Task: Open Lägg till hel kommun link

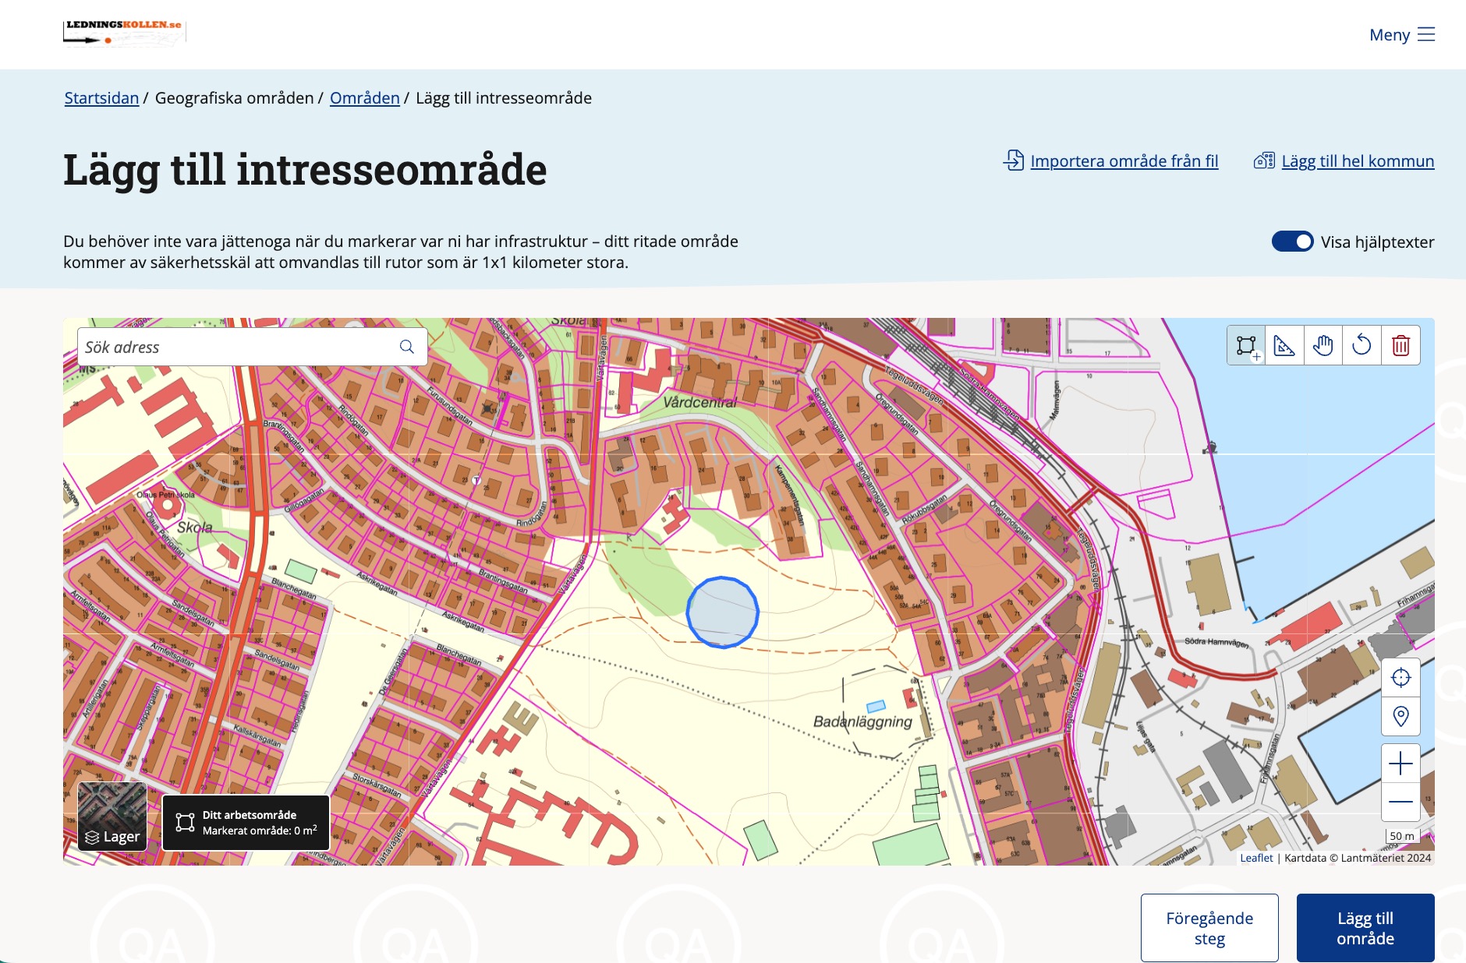Action: (1358, 160)
